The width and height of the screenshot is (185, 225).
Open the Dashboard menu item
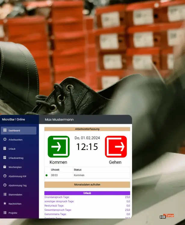pyautogui.click(x=19, y=130)
